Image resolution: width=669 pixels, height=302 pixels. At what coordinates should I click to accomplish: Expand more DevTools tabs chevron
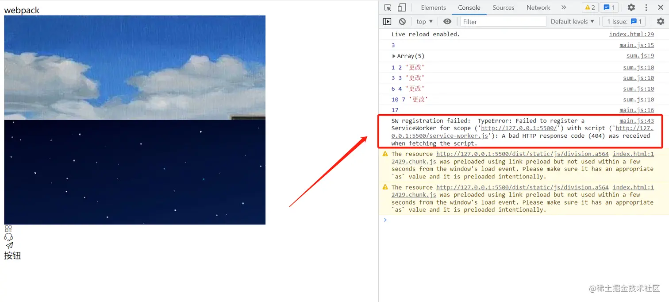(x=564, y=8)
